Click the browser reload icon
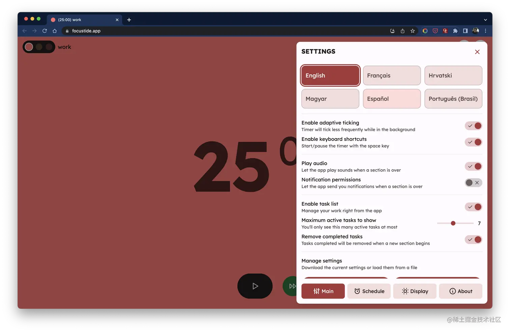The height and width of the screenshot is (332, 510). coord(45,31)
